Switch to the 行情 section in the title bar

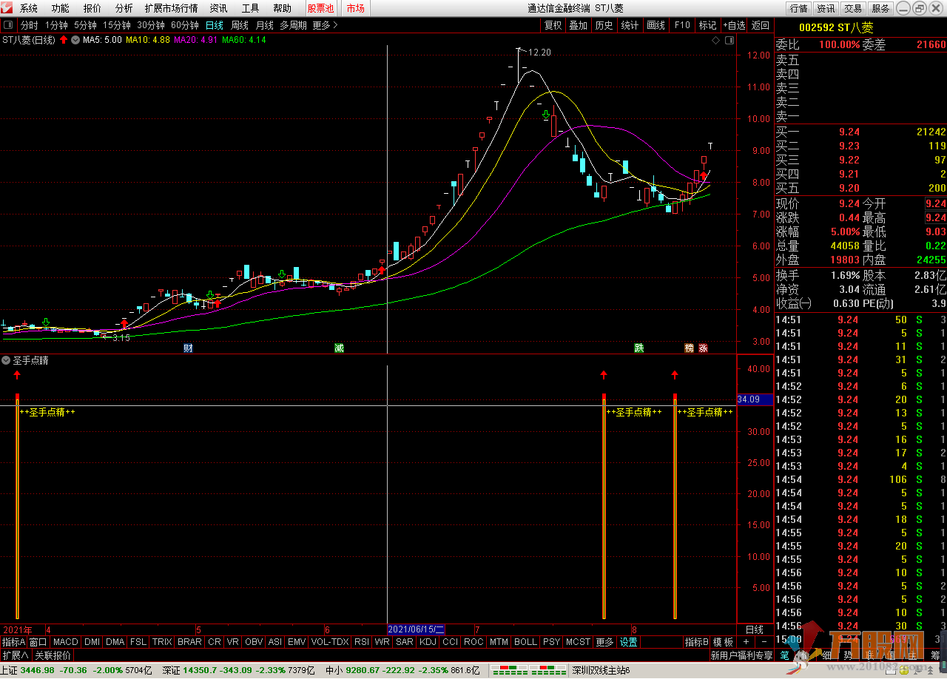point(799,9)
